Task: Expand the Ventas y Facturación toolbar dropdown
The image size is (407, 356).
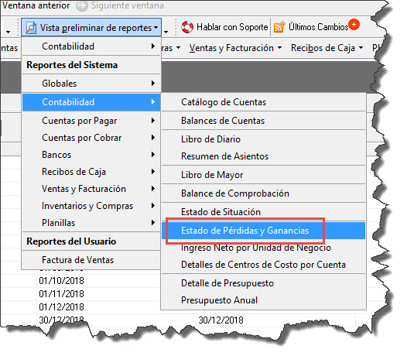Action: pyautogui.click(x=235, y=48)
